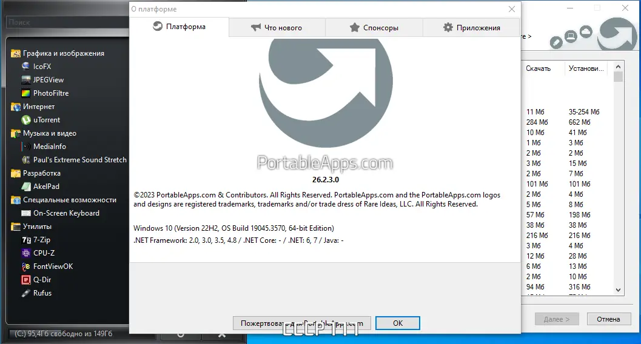Collapse the Утилиты category
Screen dimensions: 641x344
pos(31,226)
